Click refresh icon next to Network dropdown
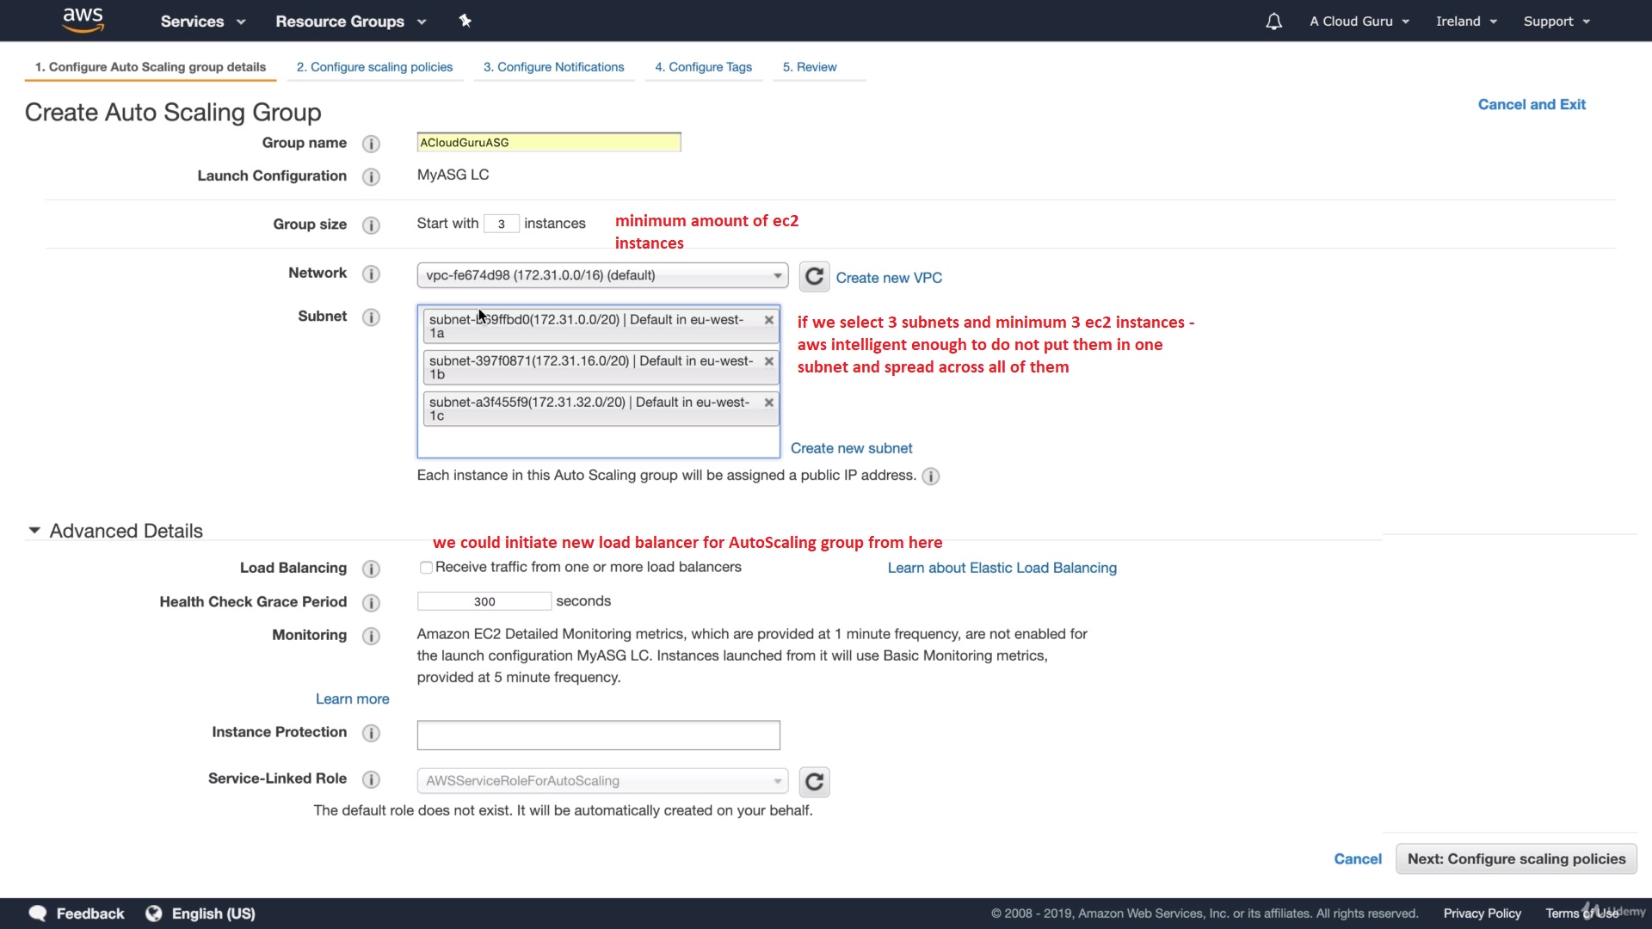1652x929 pixels. click(814, 277)
